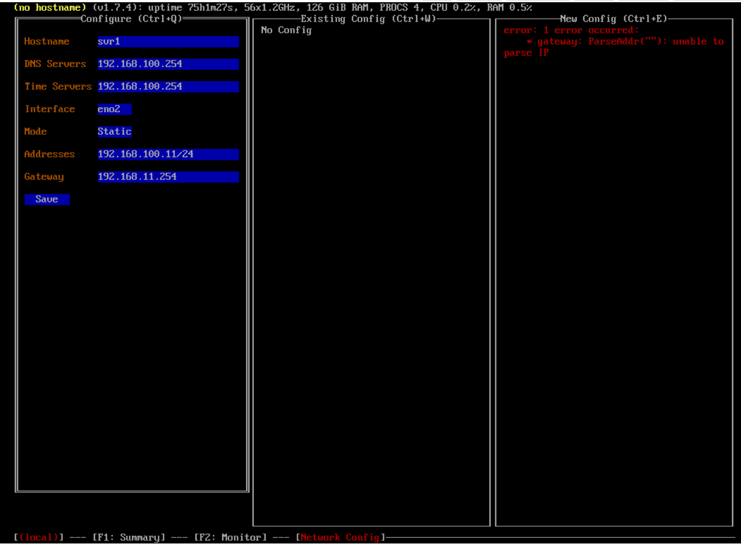Image resolution: width=741 pixels, height=544 pixels.
Task: Click the (local) node indicator
Action: (x=39, y=537)
